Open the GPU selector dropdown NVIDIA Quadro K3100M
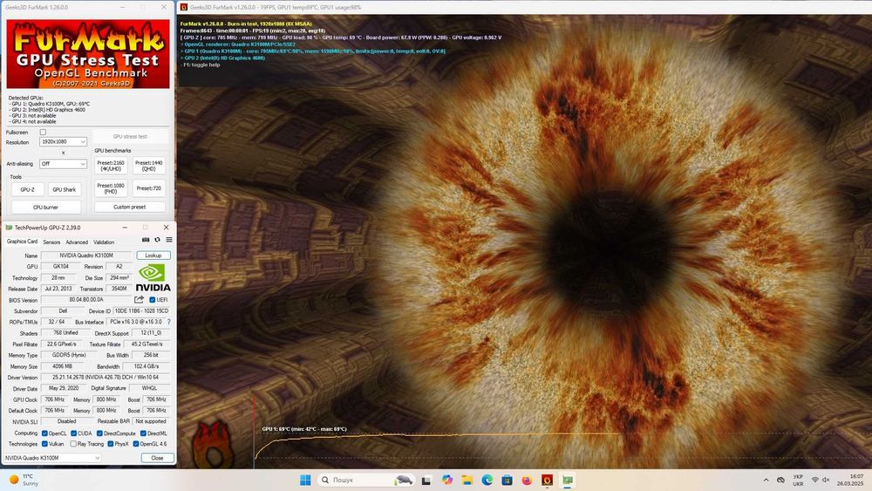This screenshot has height=491, width=872. [52, 458]
